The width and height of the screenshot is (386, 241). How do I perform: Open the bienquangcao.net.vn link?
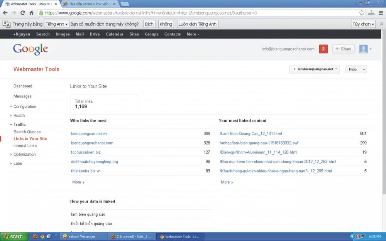point(89,133)
